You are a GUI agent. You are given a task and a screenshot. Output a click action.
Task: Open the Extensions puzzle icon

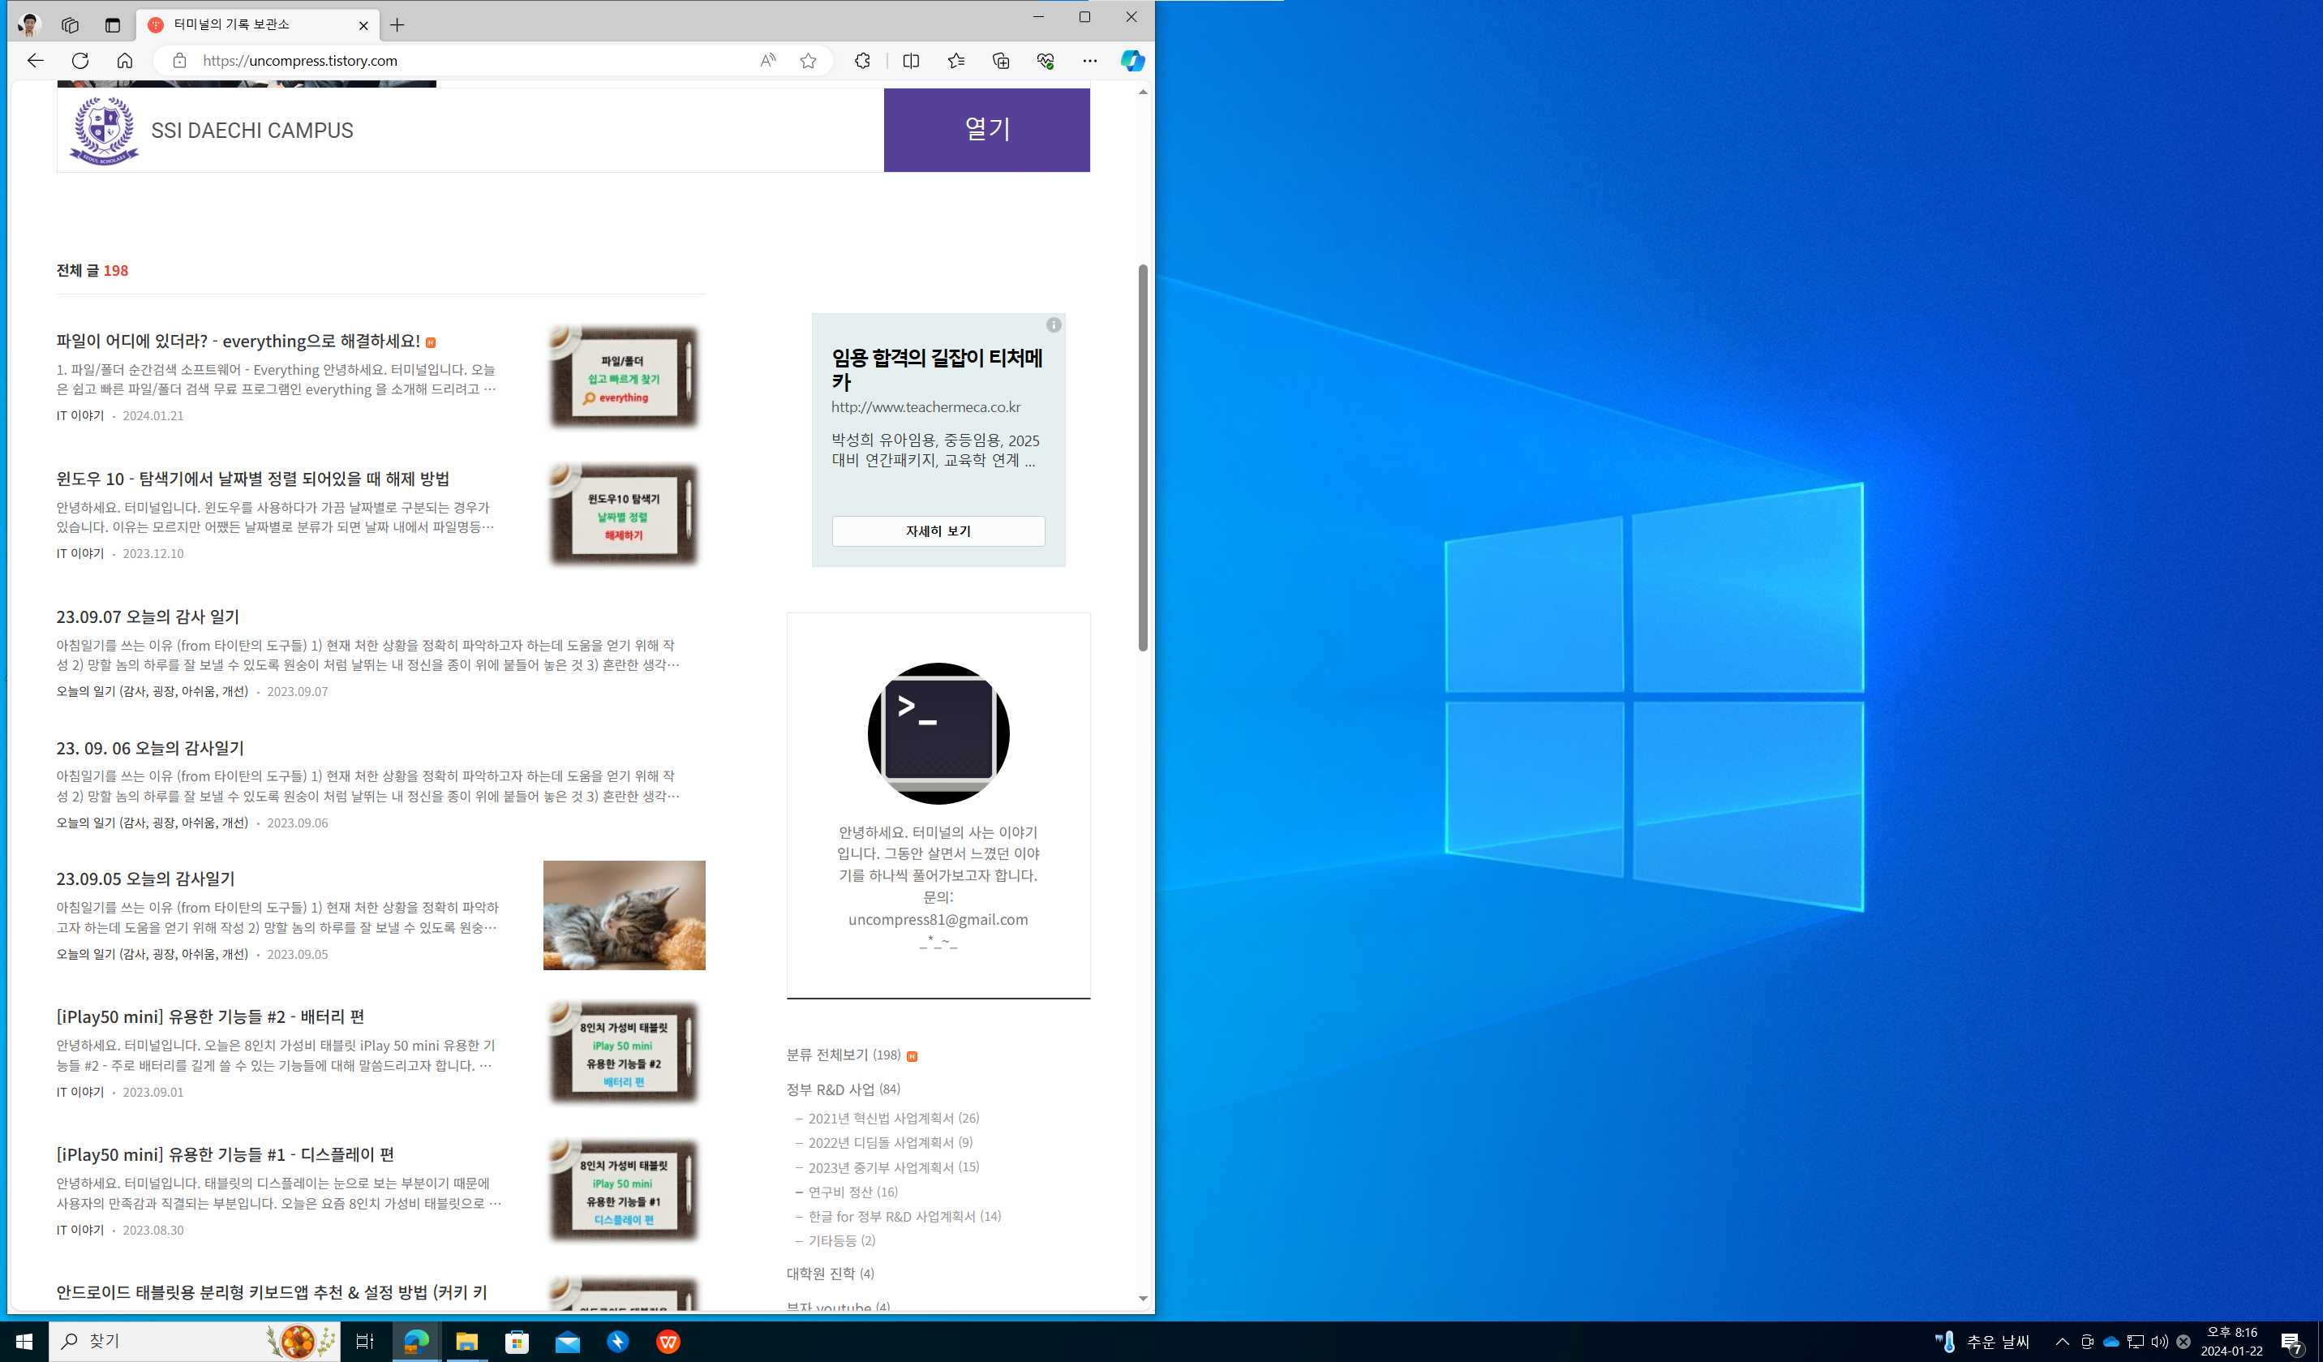tap(862, 61)
